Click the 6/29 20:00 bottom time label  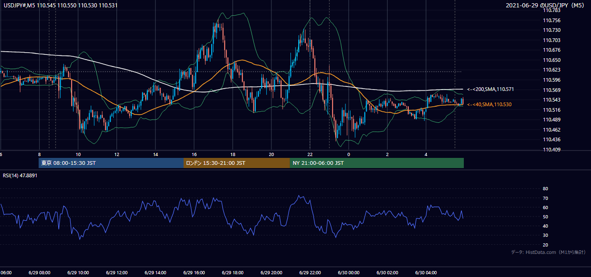click(271, 272)
